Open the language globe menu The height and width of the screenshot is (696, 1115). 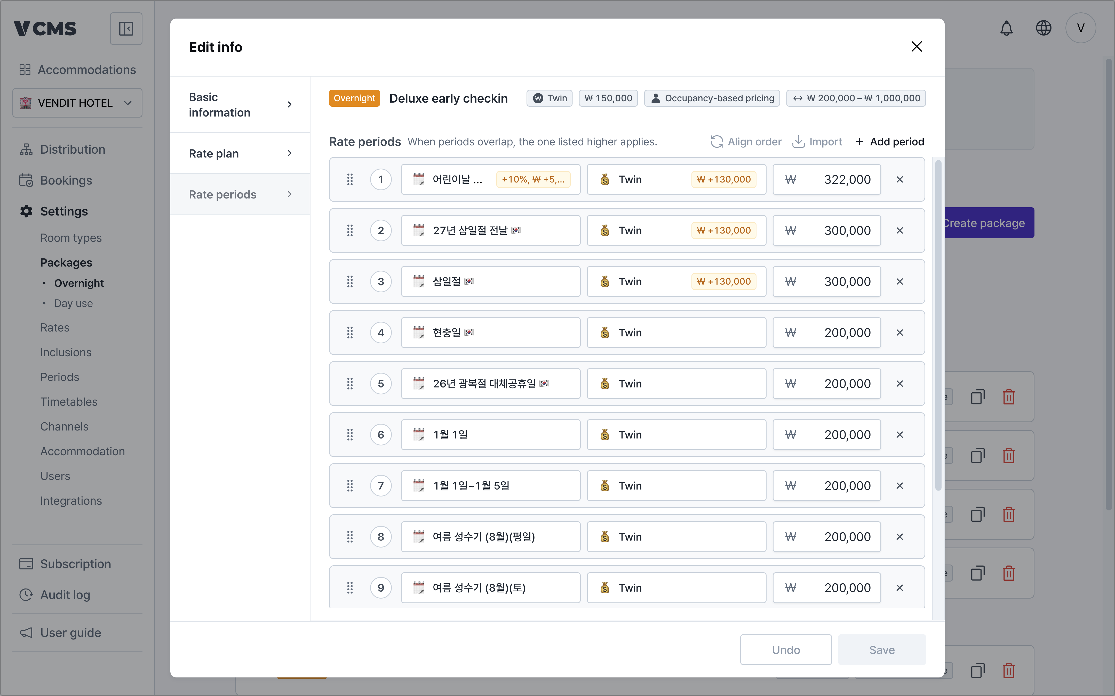(1043, 28)
